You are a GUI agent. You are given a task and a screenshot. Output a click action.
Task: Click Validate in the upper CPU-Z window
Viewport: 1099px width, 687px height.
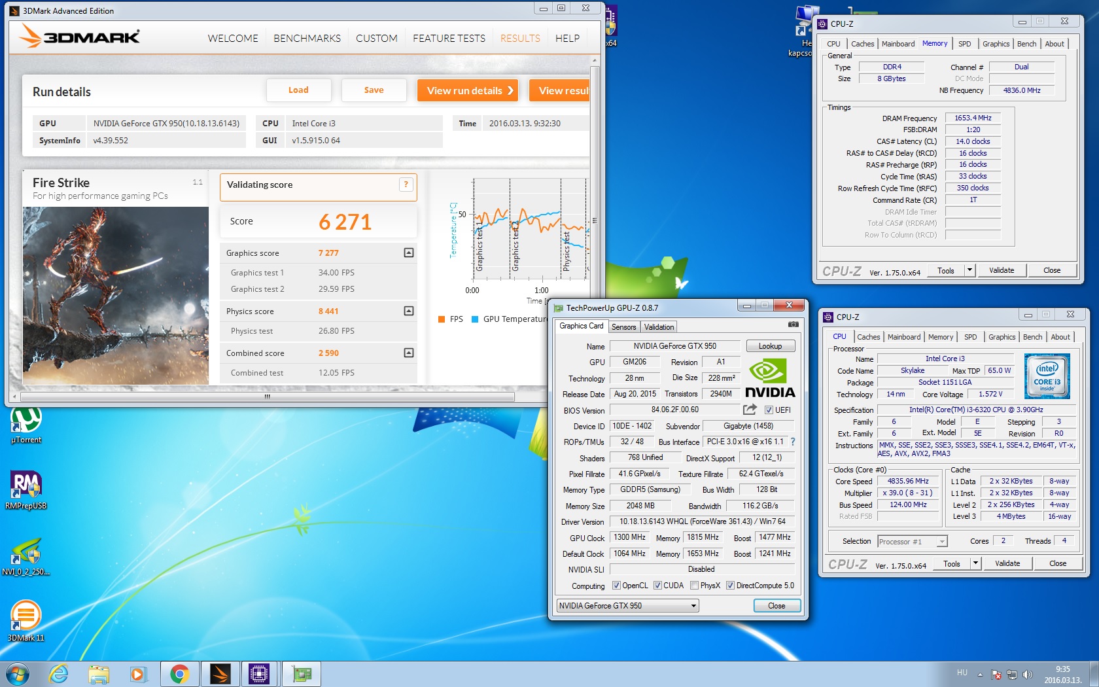(x=1002, y=270)
